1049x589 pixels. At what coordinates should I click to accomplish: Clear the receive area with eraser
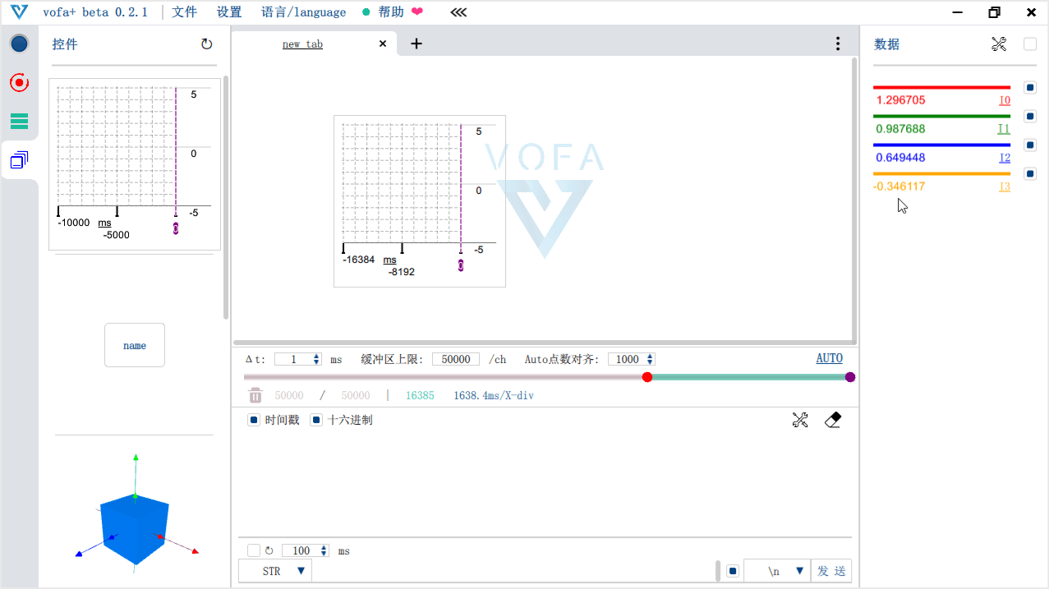tap(833, 420)
